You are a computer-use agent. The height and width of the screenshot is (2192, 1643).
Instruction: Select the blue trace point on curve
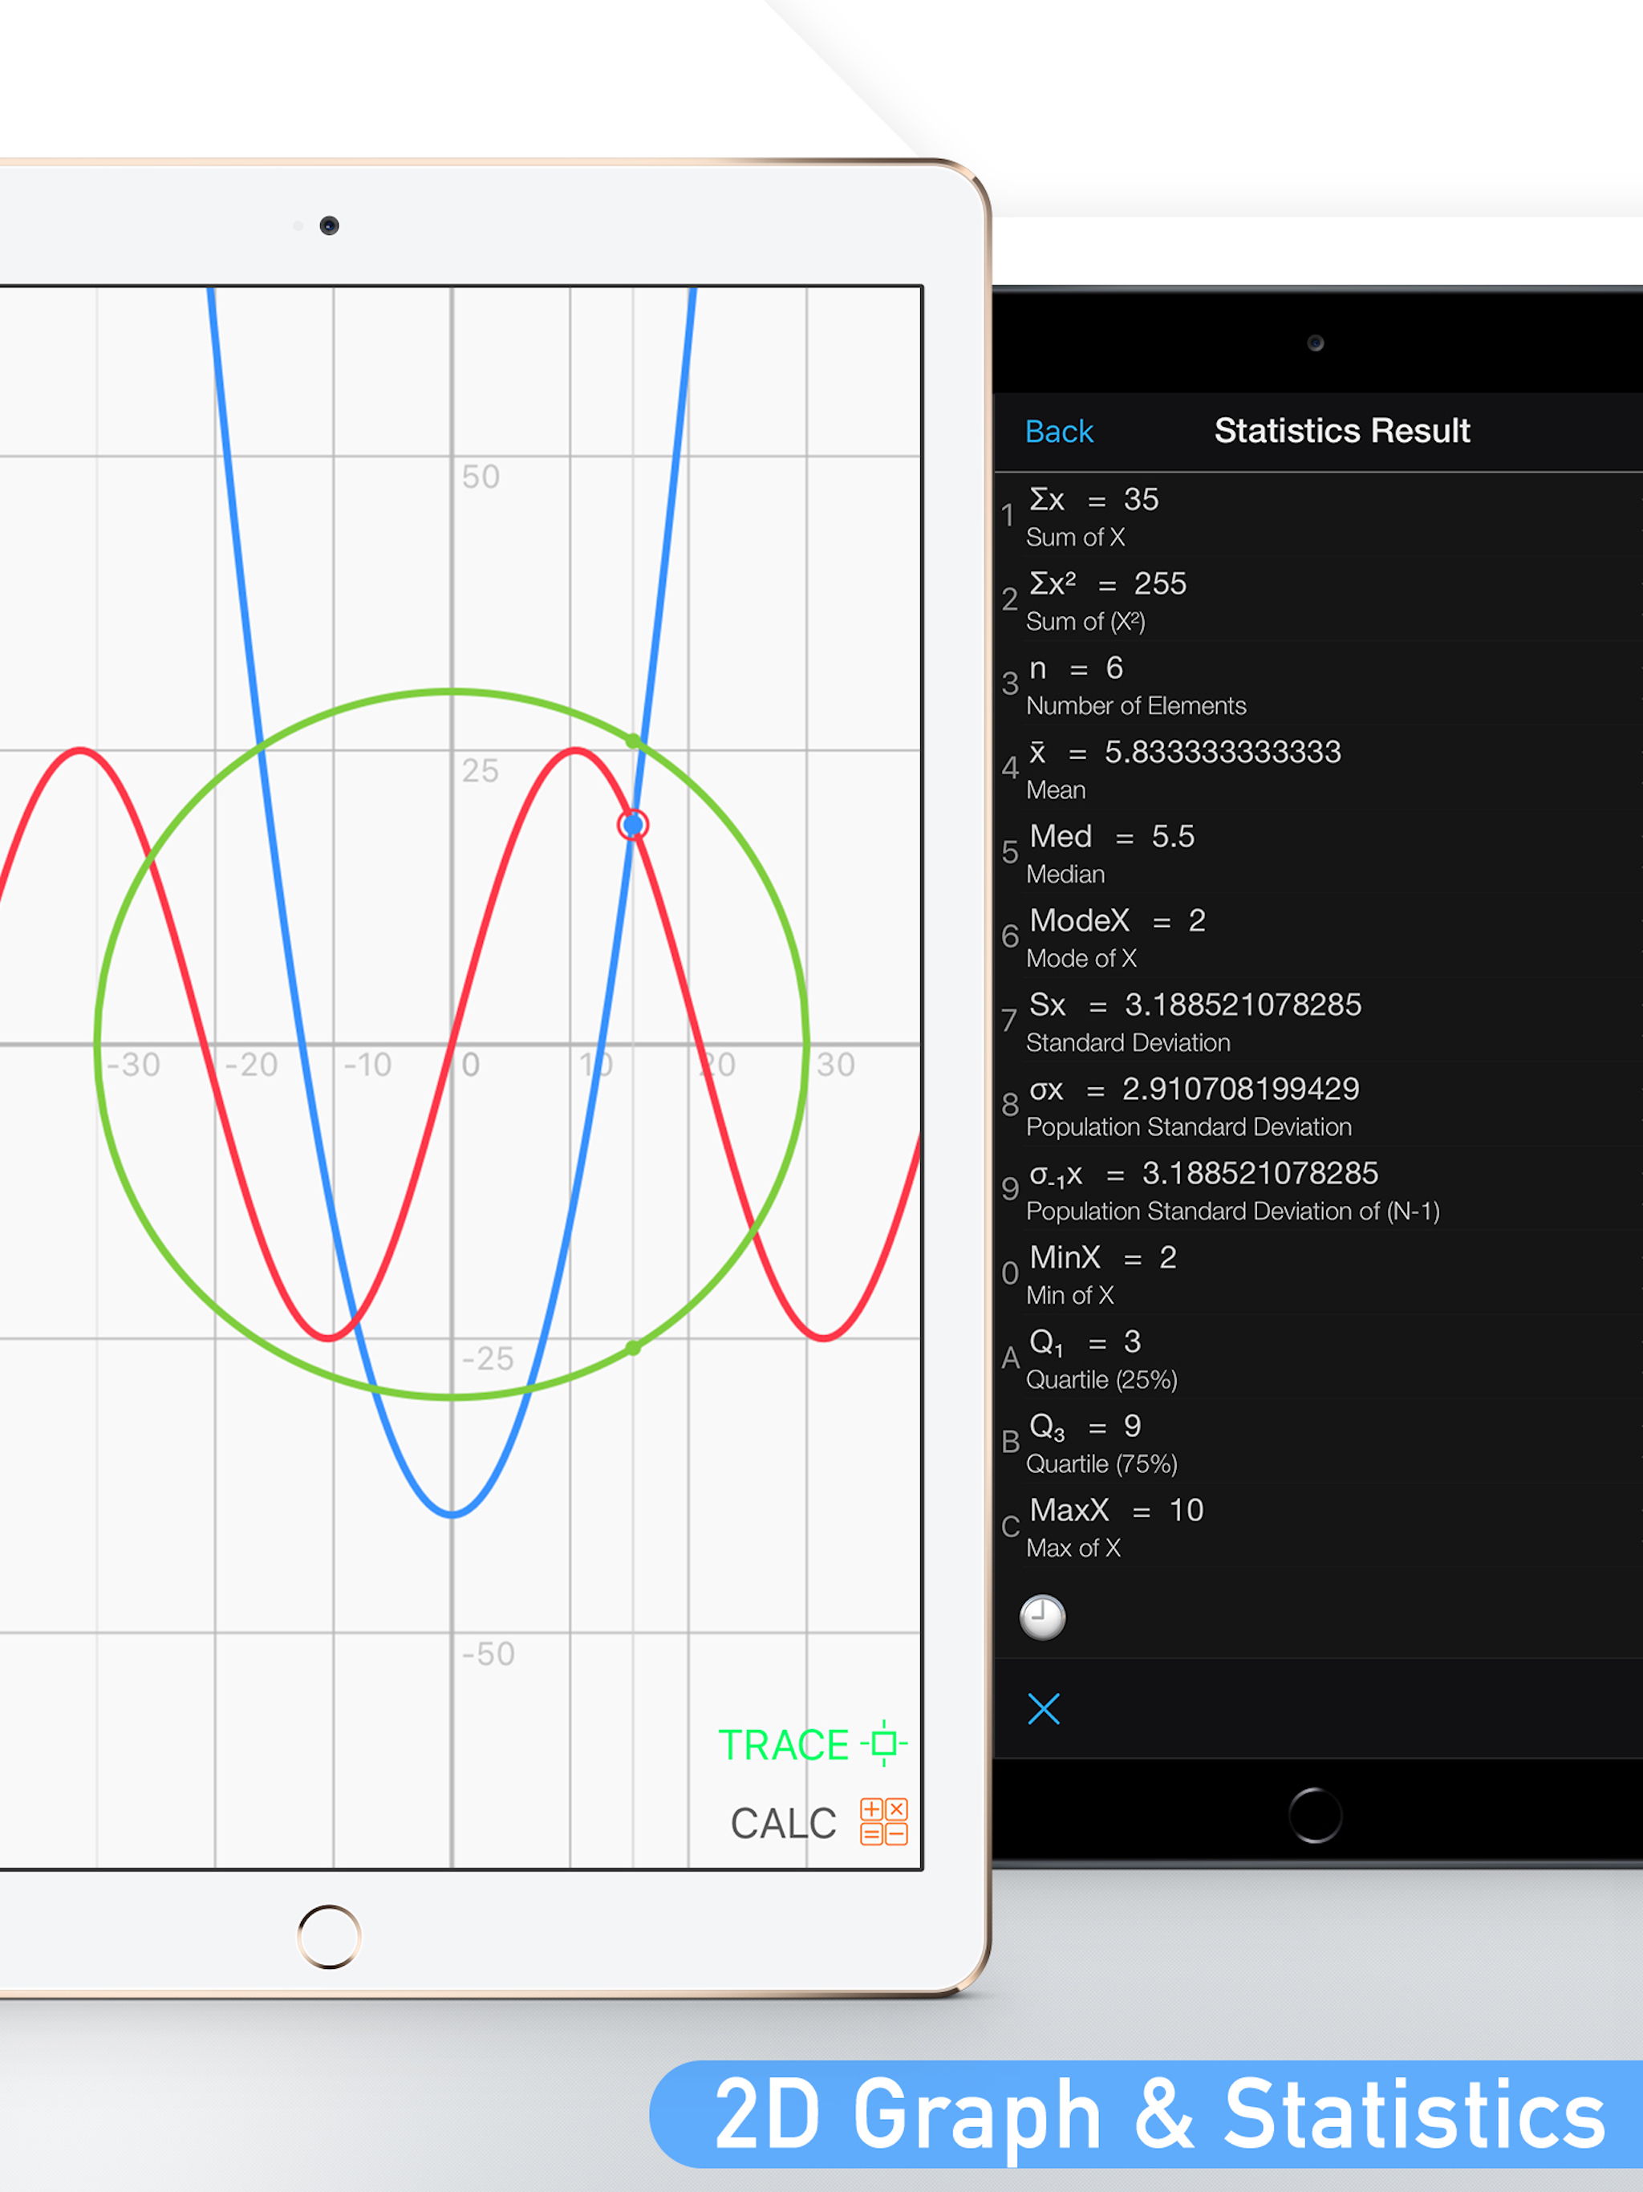633,825
